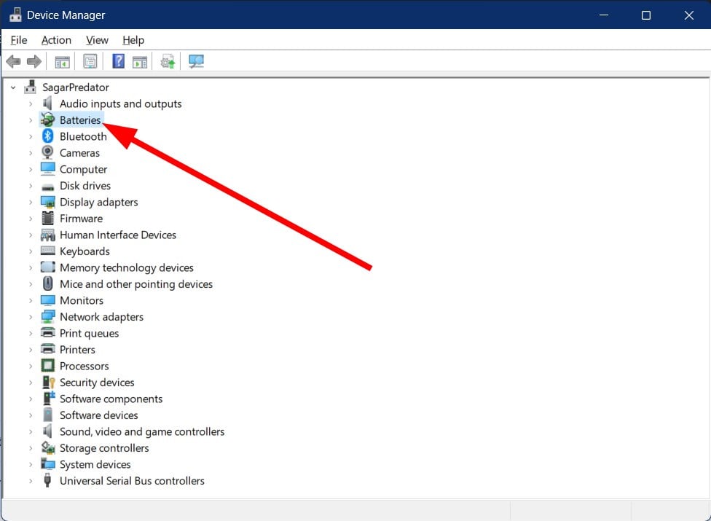
Task: Expand the Computer category
Action: [31, 169]
